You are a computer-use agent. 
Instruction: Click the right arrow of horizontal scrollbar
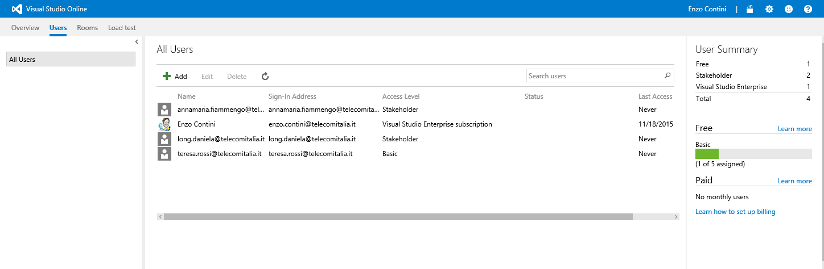click(x=675, y=217)
